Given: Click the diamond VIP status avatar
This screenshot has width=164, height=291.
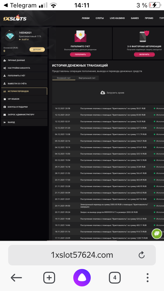Looking at the screenshot, I should pos(10,37).
